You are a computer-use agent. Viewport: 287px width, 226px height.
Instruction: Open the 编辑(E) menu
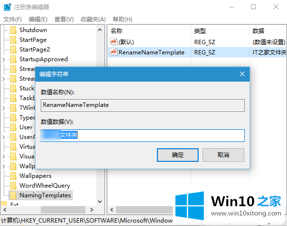coord(38,19)
